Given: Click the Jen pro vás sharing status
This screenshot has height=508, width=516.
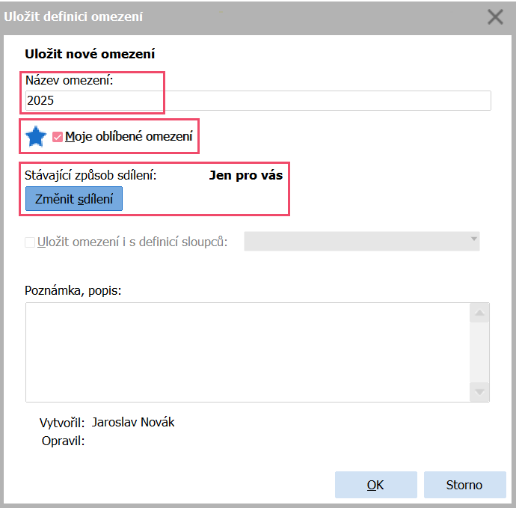Looking at the screenshot, I should click(245, 177).
